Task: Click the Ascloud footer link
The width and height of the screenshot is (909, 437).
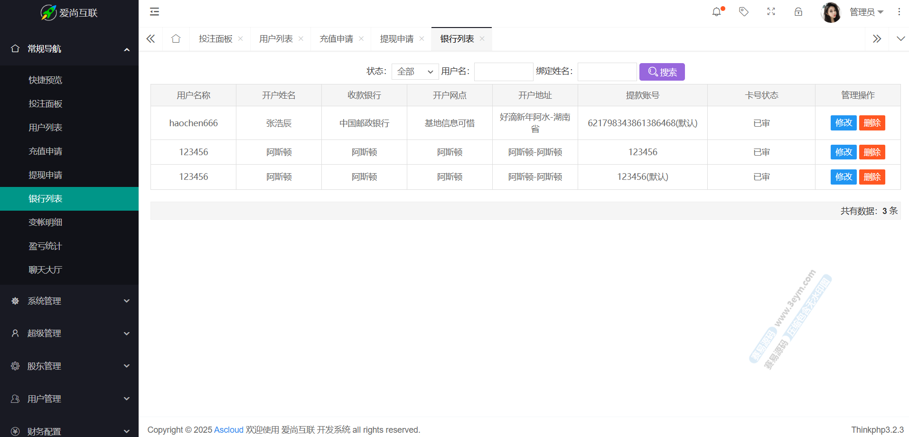Action: tap(228, 430)
